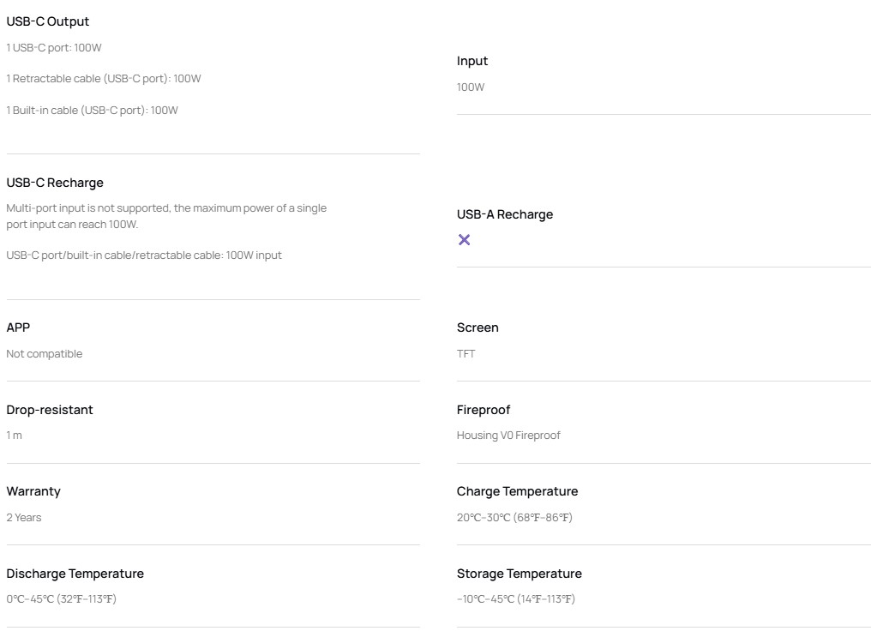This screenshot has width=877, height=631.
Task: Click the Storage Temperature range value
Action: point(516,599)
